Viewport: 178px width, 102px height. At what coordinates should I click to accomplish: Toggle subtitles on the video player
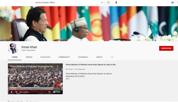point(50,92)
